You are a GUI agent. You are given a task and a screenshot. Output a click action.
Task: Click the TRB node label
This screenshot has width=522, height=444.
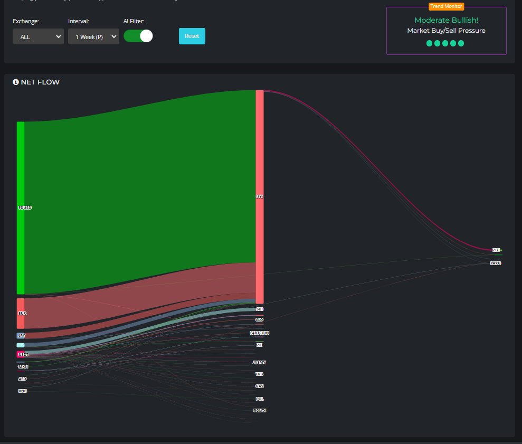pyautogui.click(x=259, y=374)
